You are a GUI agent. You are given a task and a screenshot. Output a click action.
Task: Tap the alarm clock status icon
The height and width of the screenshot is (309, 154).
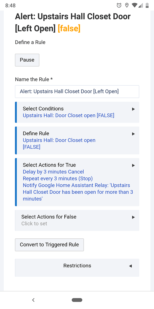pos(119,5)
